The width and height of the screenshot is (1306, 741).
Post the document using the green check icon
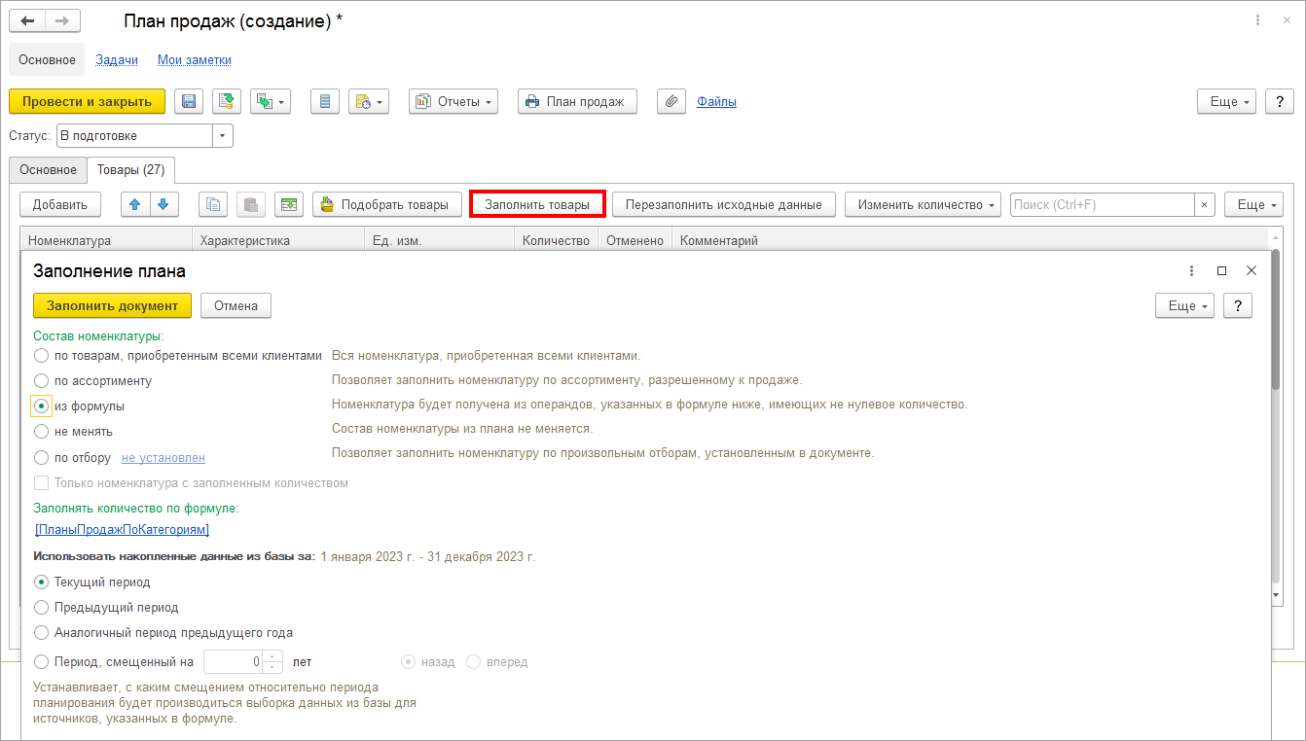coord(227,101)
